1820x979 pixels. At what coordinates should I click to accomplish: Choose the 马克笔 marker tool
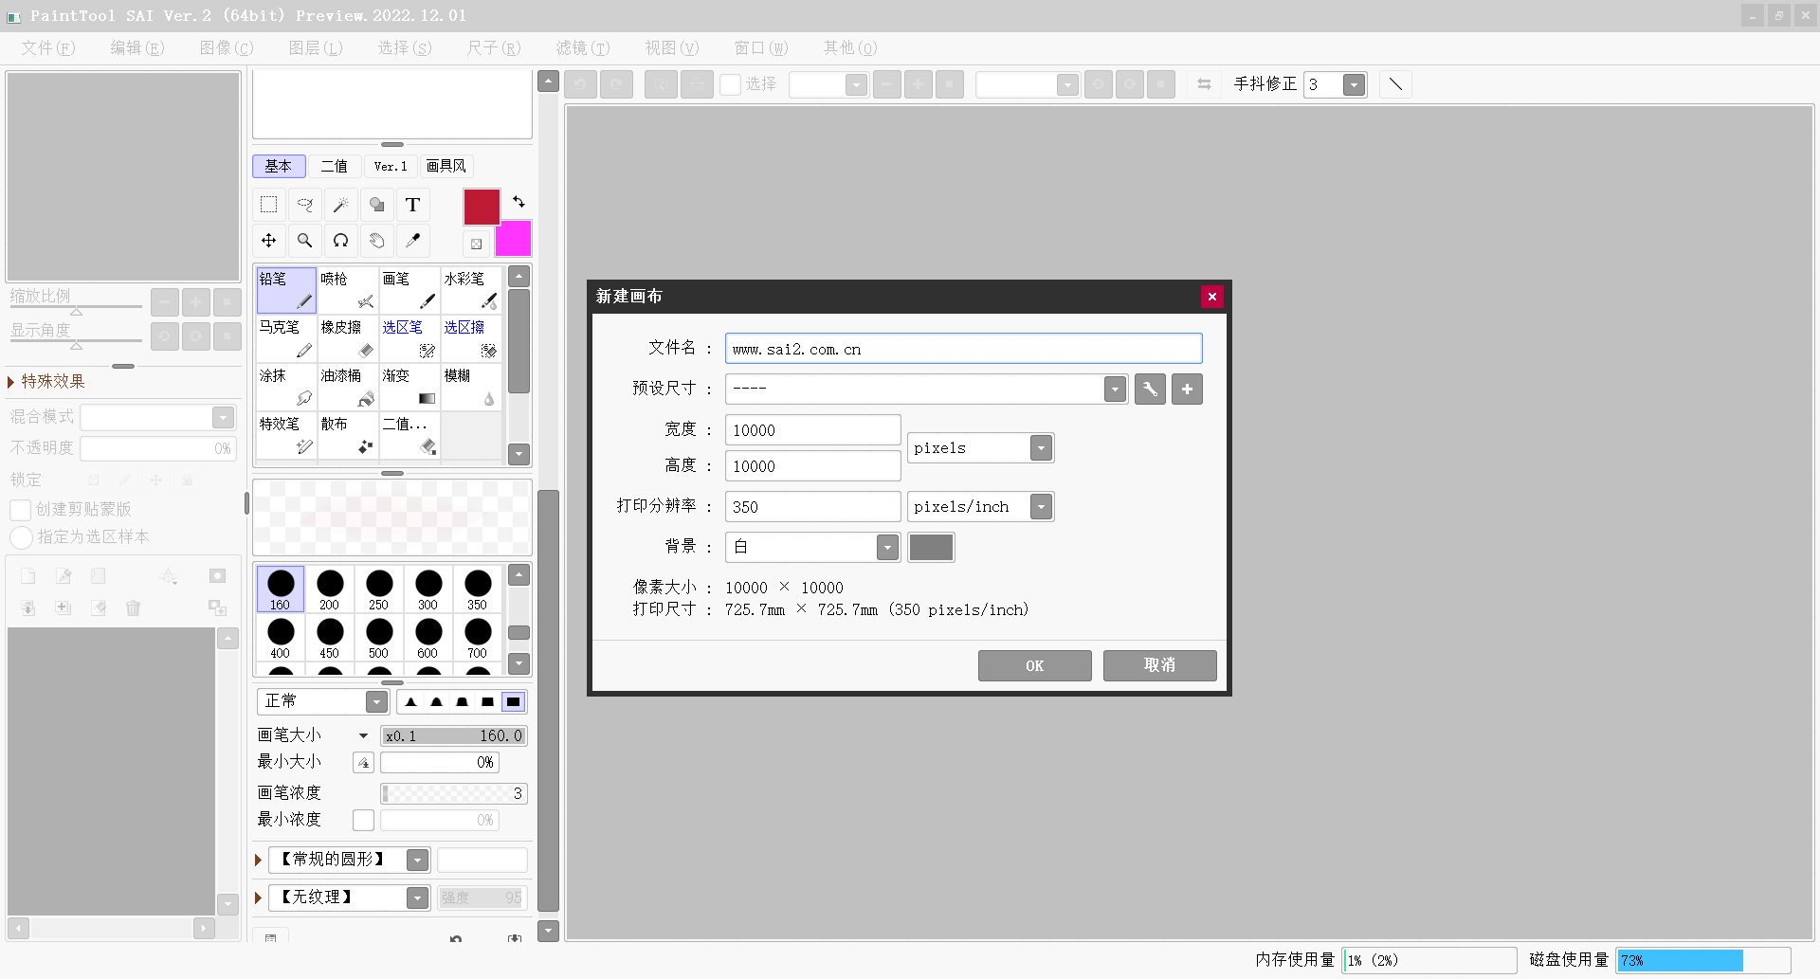(x=286, y=338)
